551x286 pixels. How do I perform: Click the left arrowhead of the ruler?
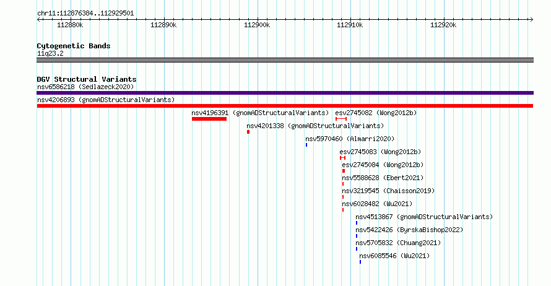[x=38, y=20]
